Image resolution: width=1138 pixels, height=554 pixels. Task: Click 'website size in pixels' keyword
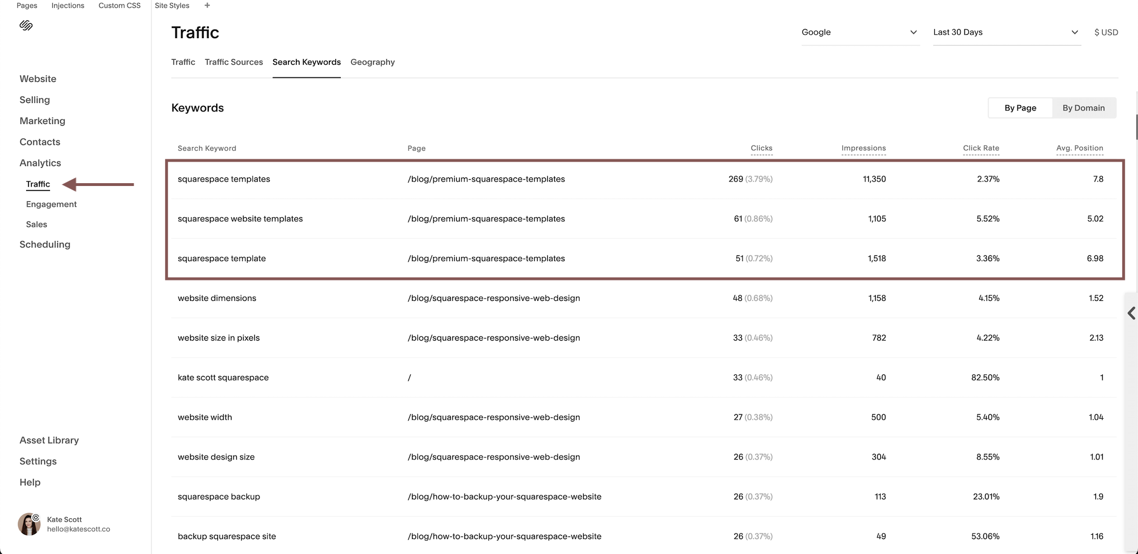218,338
